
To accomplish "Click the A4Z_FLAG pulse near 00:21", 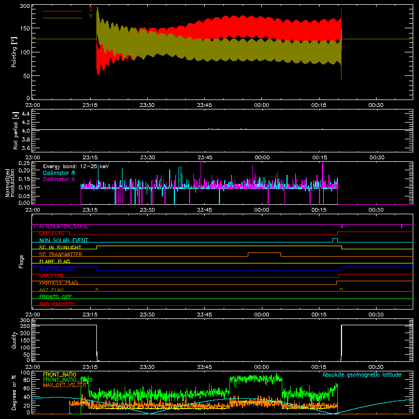I will coord(341,289).
